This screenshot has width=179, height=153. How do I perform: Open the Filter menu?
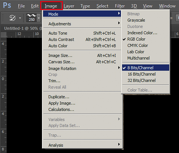120,6
